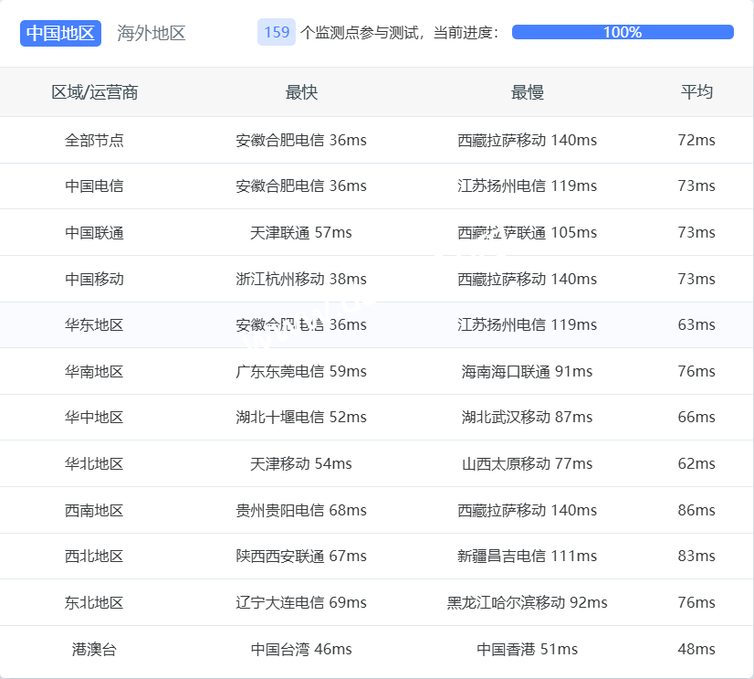Open the 黑龙江哈尔滨移动 92ms entry
This screenshot has width=754, height=679.
[527, 602]
